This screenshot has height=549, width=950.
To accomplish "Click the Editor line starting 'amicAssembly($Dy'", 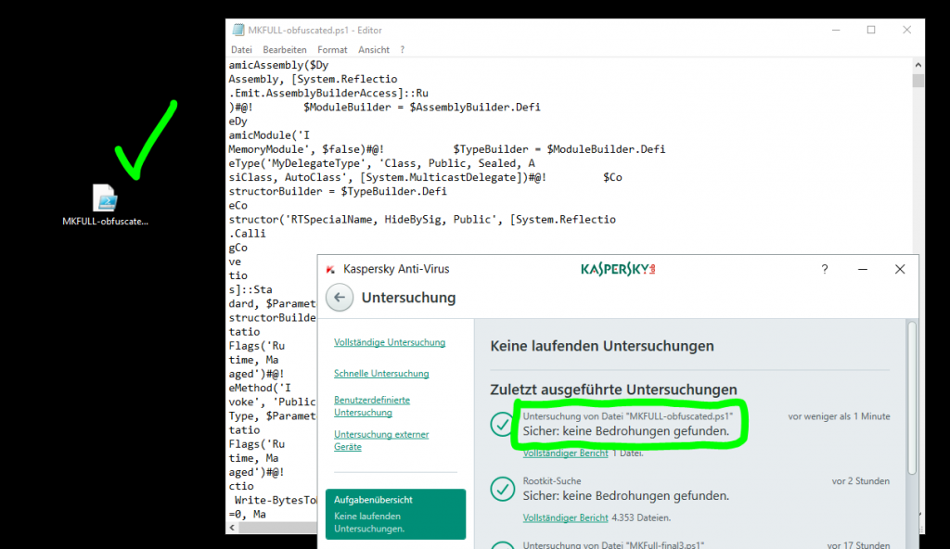I will (x=278, y=65).
